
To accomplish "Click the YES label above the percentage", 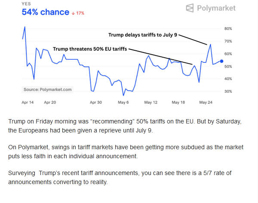I will [x=26, y=3].
